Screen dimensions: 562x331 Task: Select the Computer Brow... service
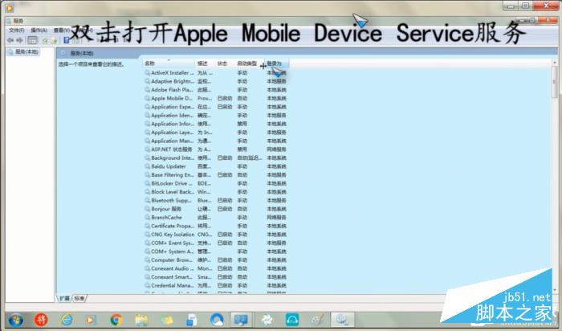click(x=215, y=260)
